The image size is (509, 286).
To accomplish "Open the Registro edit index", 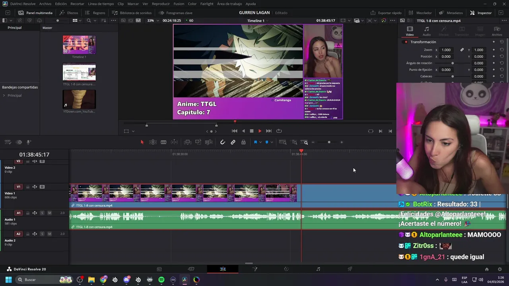I will pos(95,13).
